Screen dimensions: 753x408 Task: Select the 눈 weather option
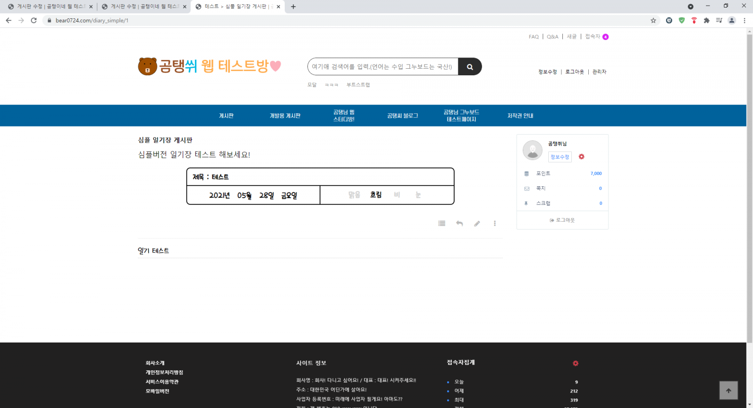(x=418, y=195)
